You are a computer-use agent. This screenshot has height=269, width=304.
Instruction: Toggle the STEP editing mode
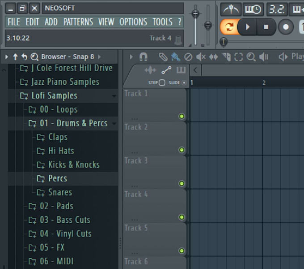tap(162, 82)
